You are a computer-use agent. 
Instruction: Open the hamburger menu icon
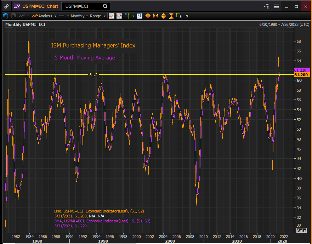[276, 6]
